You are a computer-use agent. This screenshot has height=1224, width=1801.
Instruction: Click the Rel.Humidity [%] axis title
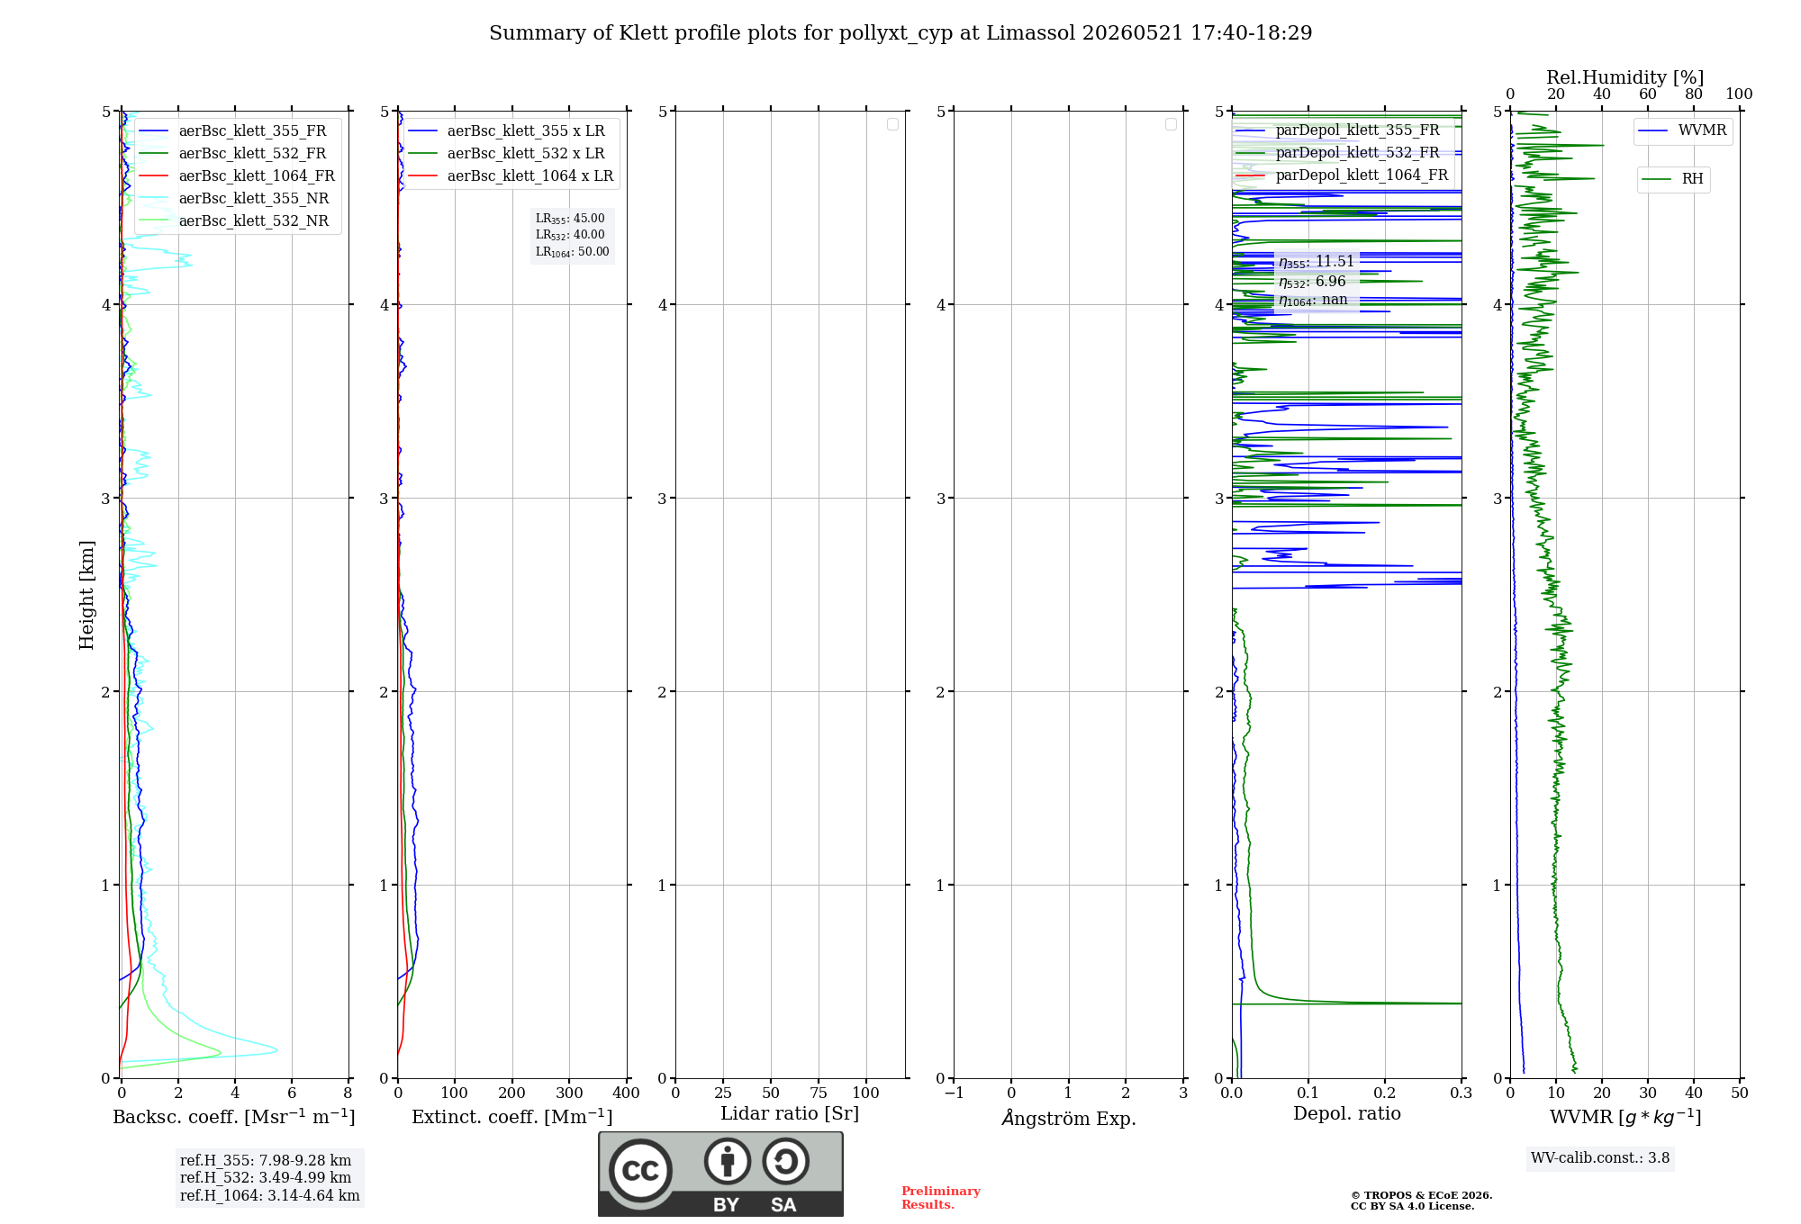[x=1625, y=78]
